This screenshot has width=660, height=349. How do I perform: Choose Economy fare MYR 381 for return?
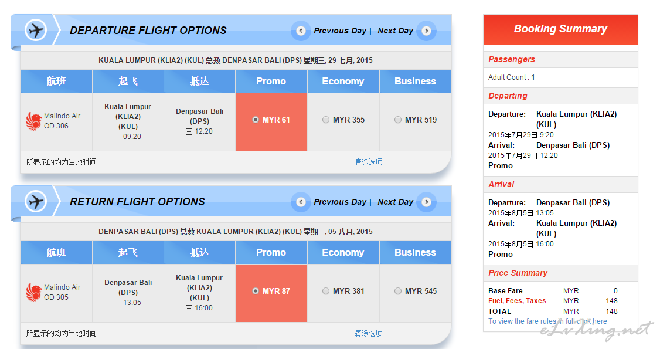point(326,292)
